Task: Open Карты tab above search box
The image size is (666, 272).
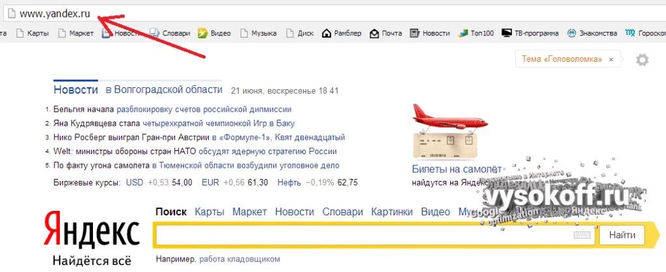Action: [x=209, y=211]
